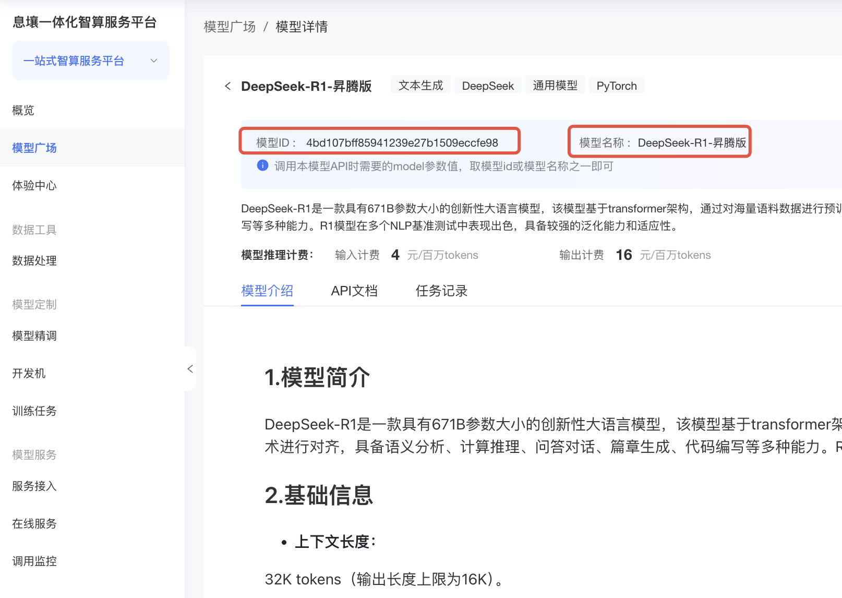Click the 上下文长度 bullet text
Viewport: 842px width, 598px height.
pyautogui.click(x=335, y=542)
